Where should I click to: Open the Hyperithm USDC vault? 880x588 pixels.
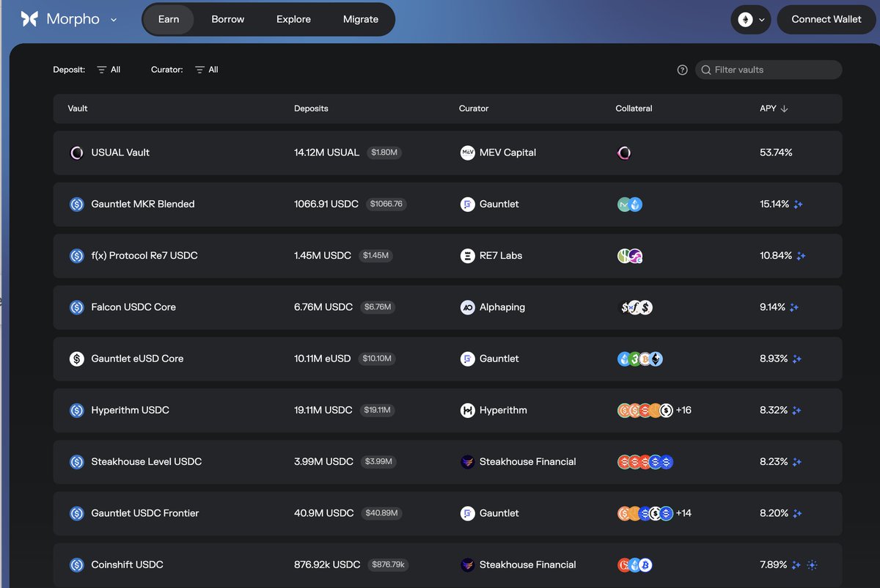[447, 411]
